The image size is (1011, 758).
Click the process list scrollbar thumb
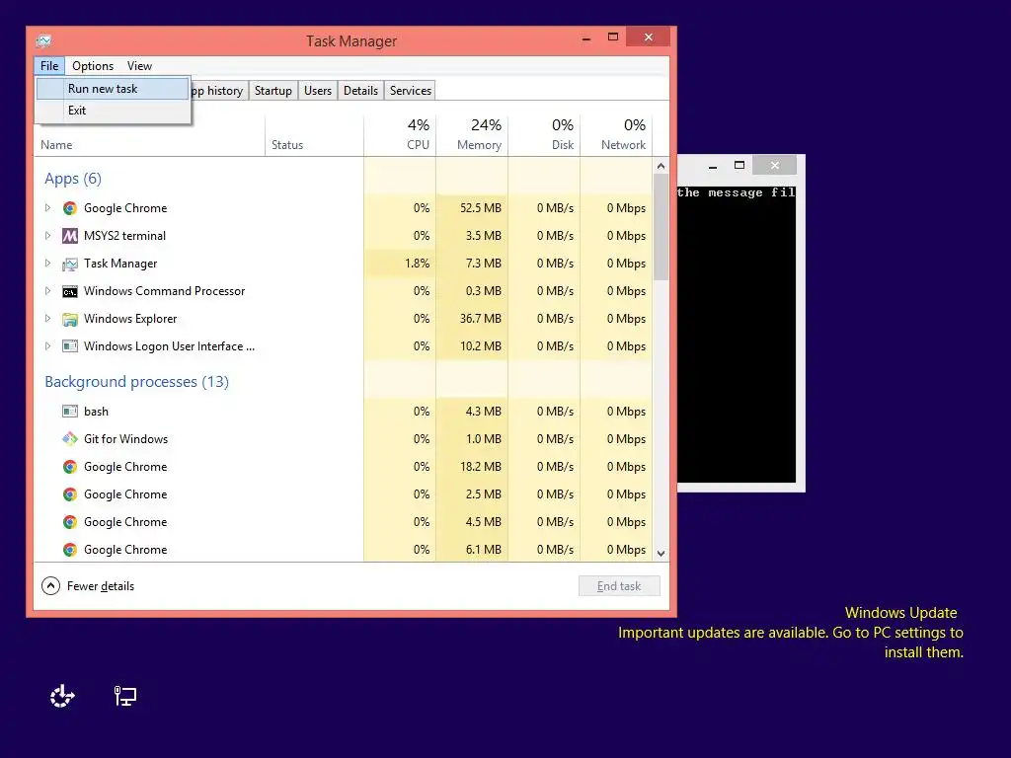tap(661, 227)
